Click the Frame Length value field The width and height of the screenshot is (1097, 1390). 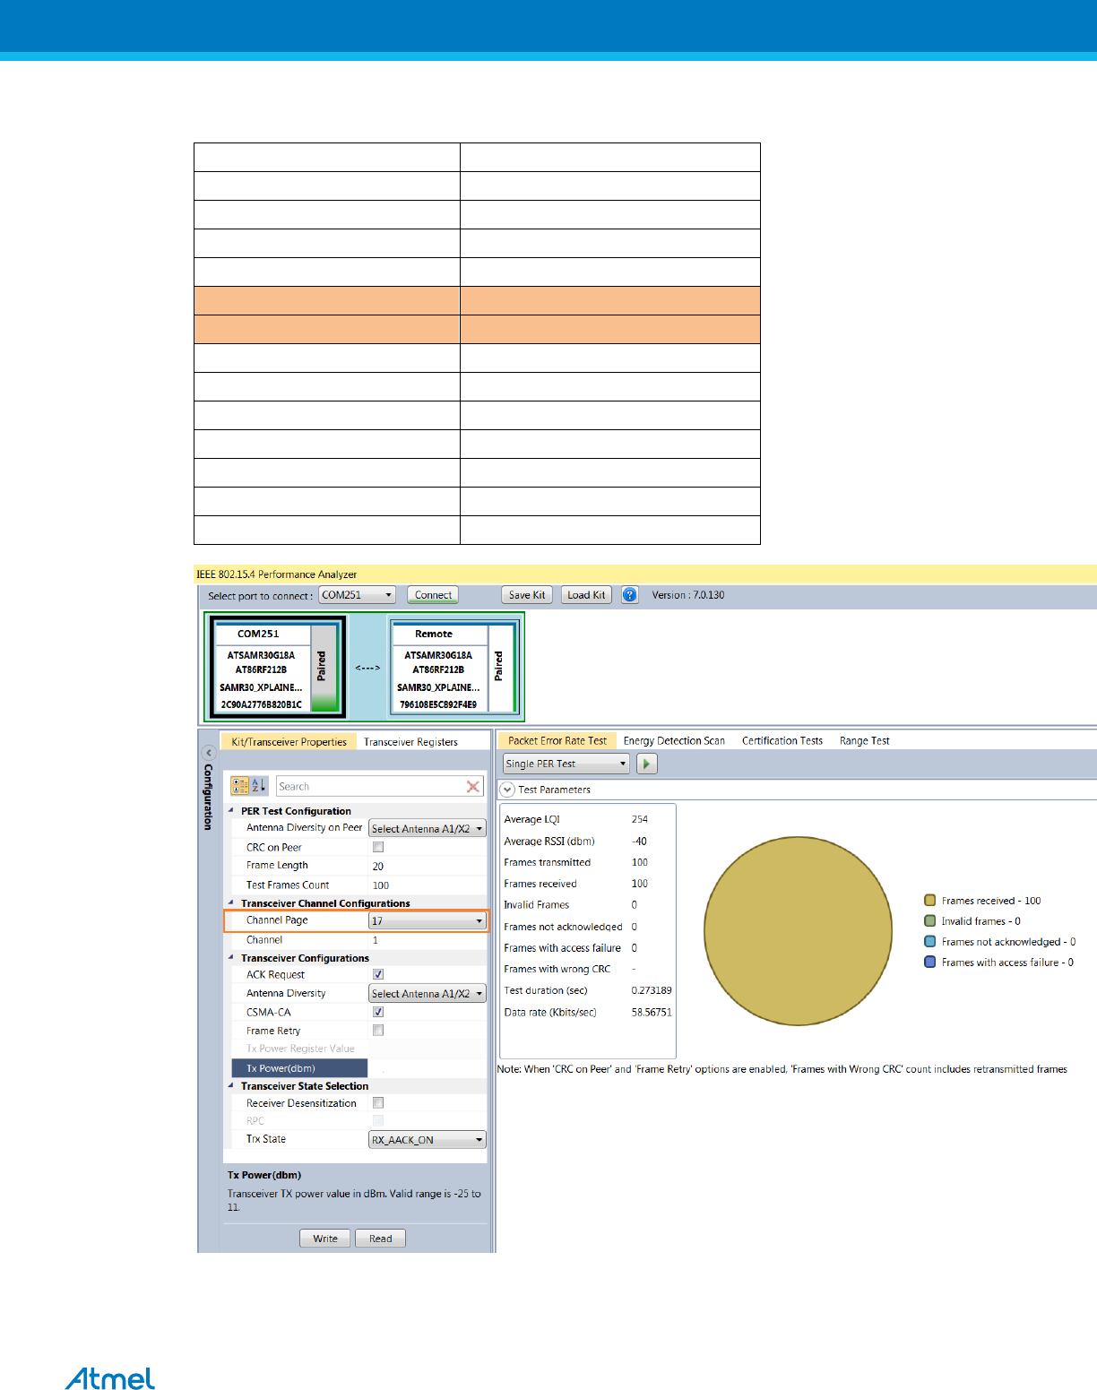click(x=428, y=866)
